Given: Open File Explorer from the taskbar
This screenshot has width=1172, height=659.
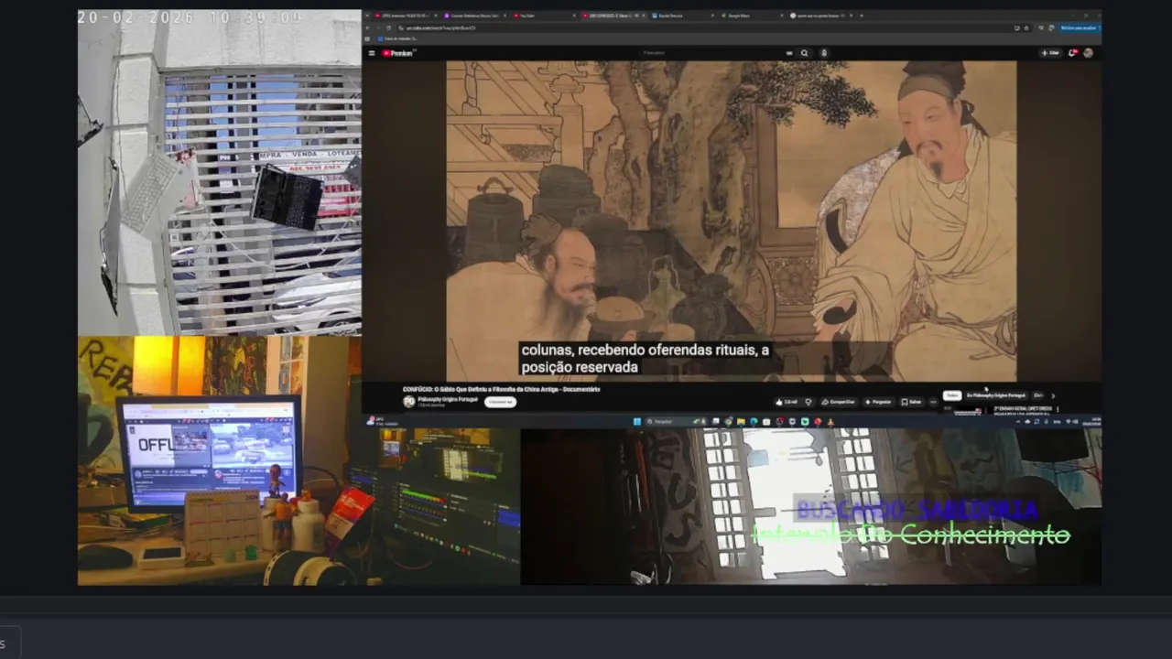Looking at the screenshot, I should click(741, 422).
